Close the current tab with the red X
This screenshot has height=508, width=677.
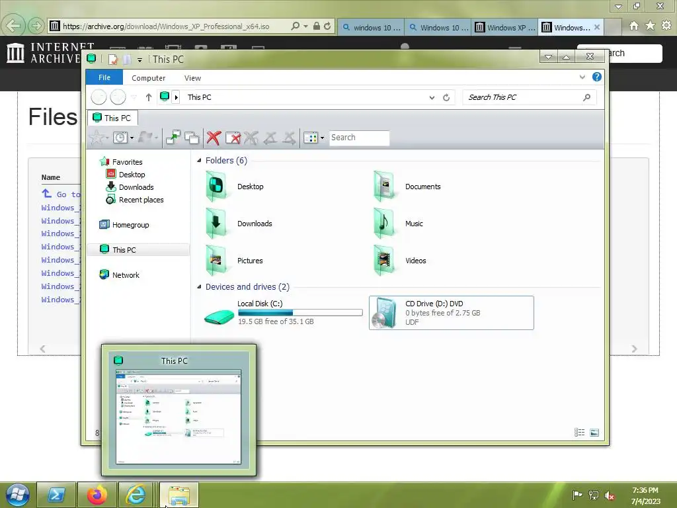tap(214, 138)
